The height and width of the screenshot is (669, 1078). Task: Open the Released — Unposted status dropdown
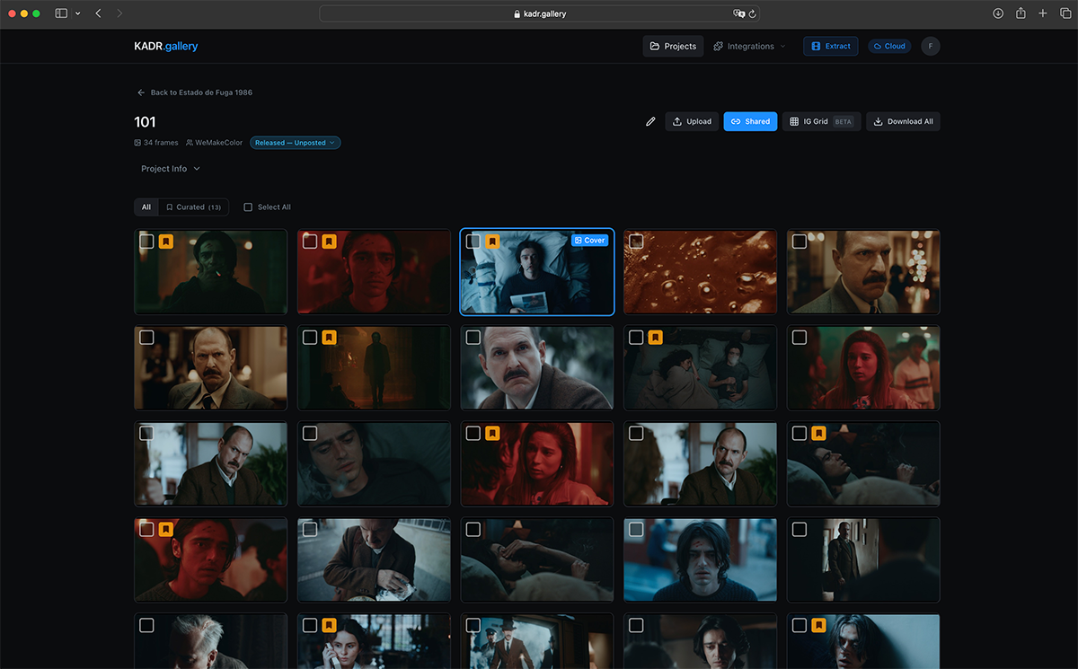pyautogui.click(x=295, y=143)
